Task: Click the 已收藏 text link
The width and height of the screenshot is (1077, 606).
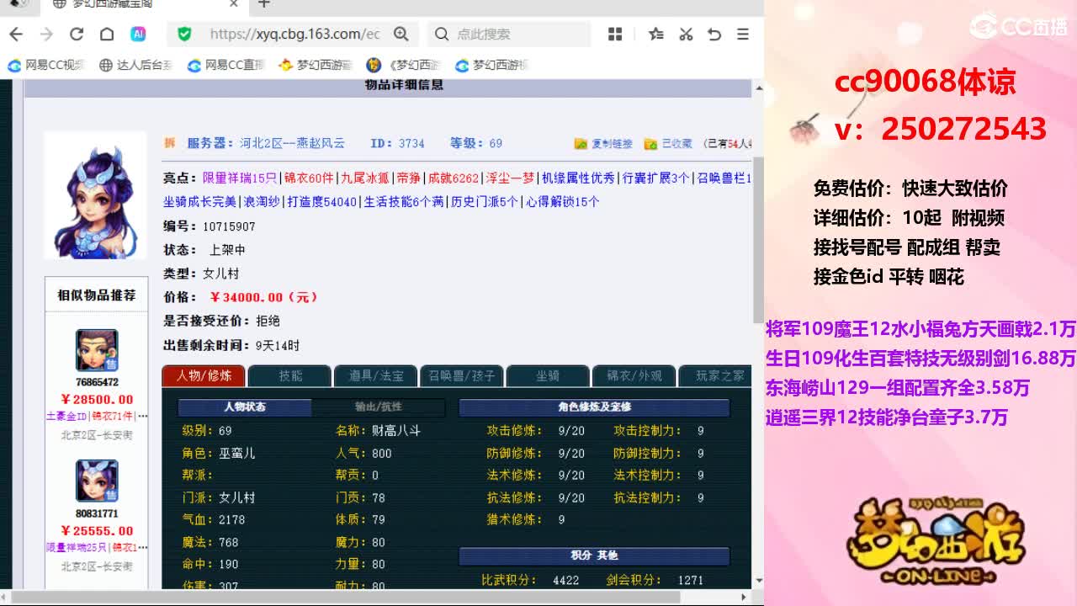Action: (x=677, y=144)
